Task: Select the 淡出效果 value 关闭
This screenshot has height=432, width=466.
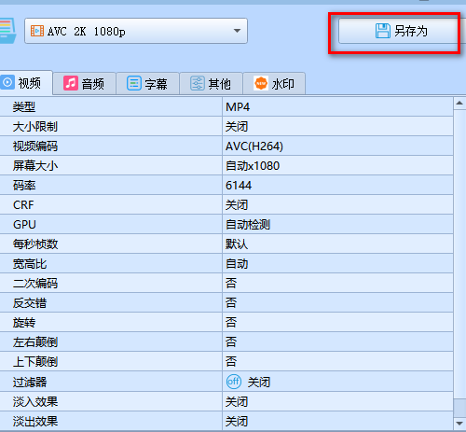Action: [x=237, y=422]
